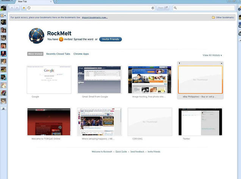Focus the search box field
The height and width of the screenshot is (179, 241).
204,8
